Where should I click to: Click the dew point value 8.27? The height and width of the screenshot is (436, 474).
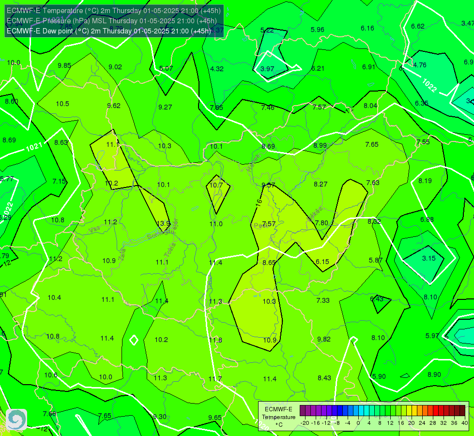pyautogui.click(x=321, y=184)
